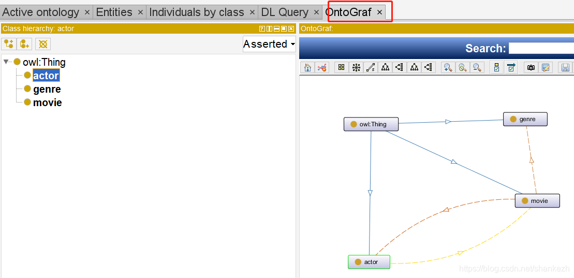Switch to the DL Query tab

285,12
